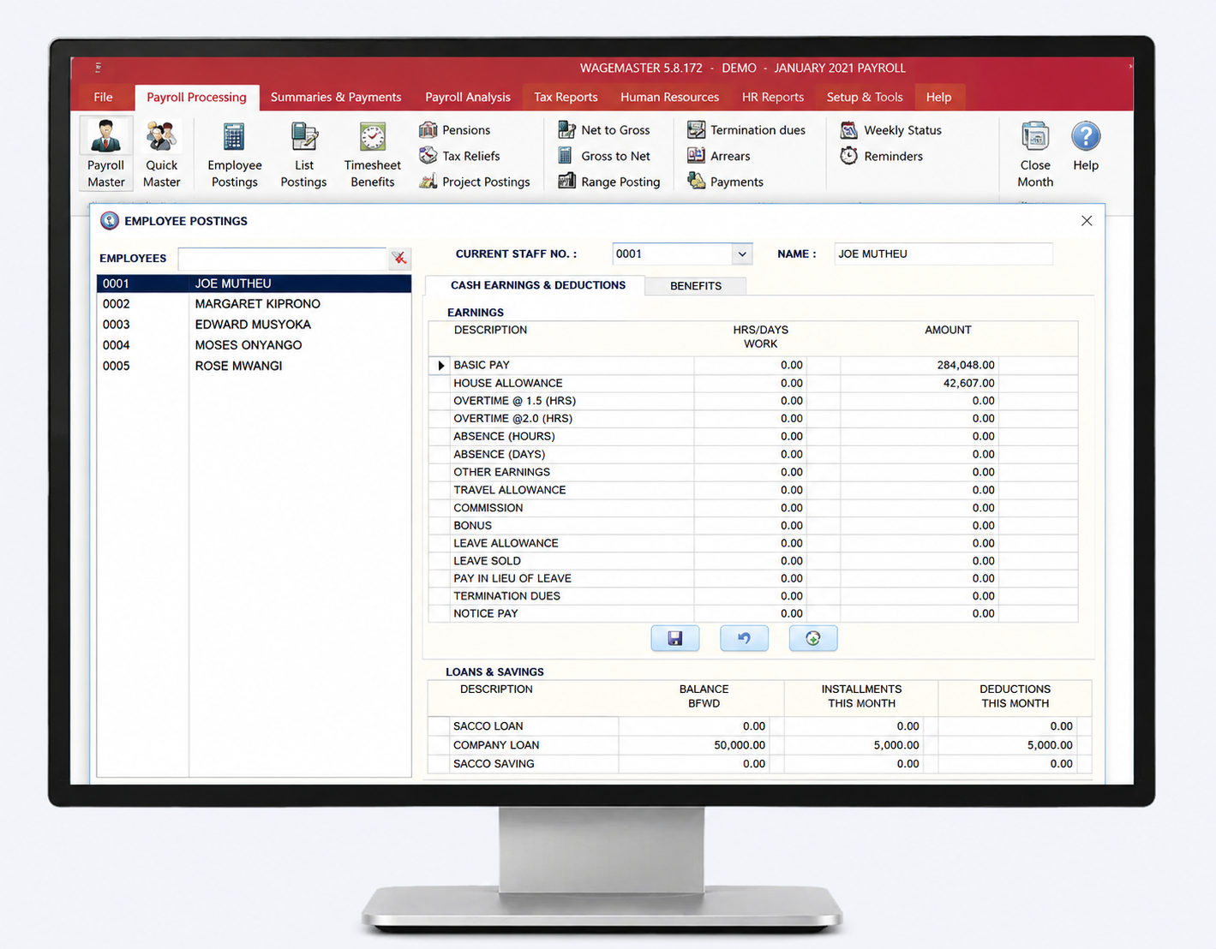This screenshot has height=949, width=1216.
Task: Select the BONUS row
Action: (x=752, y=525)
